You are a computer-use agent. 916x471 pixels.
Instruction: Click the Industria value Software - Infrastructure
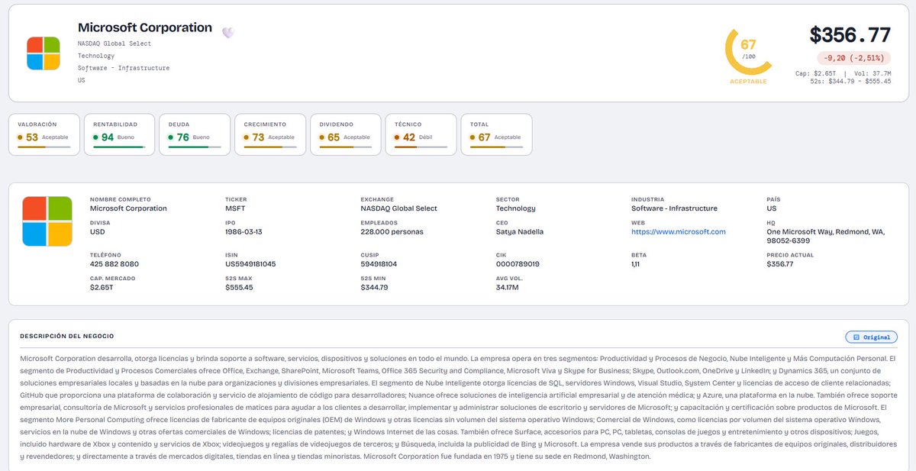point(674,208)
